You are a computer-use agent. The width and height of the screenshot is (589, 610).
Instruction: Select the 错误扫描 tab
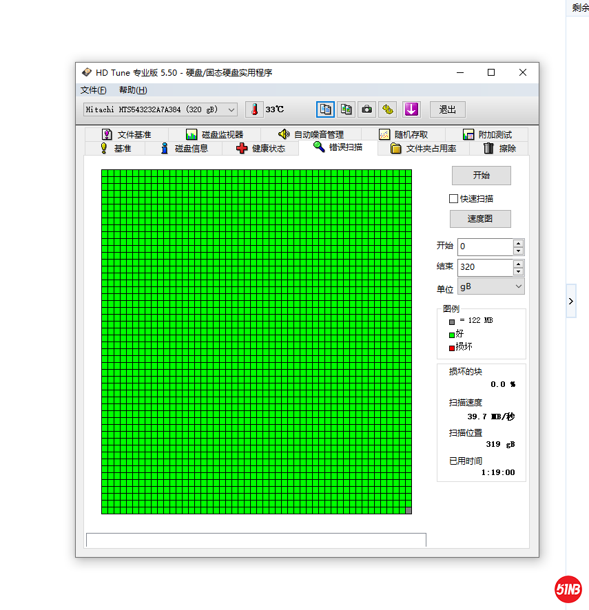(338, 147)
